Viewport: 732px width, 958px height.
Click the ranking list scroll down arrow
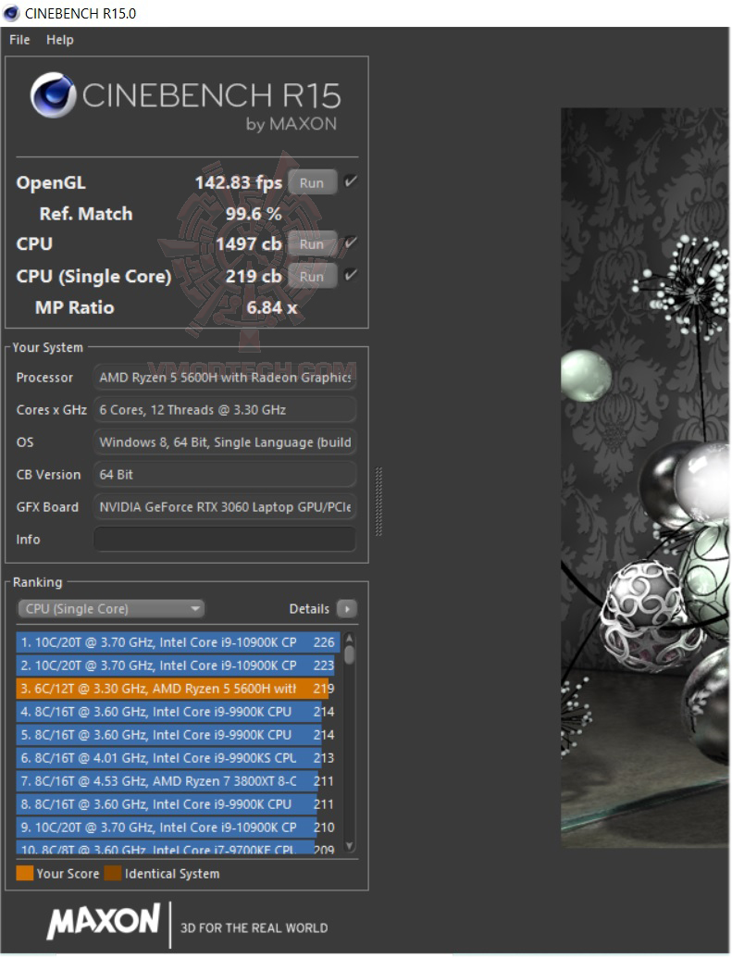(x=350, y=846)
